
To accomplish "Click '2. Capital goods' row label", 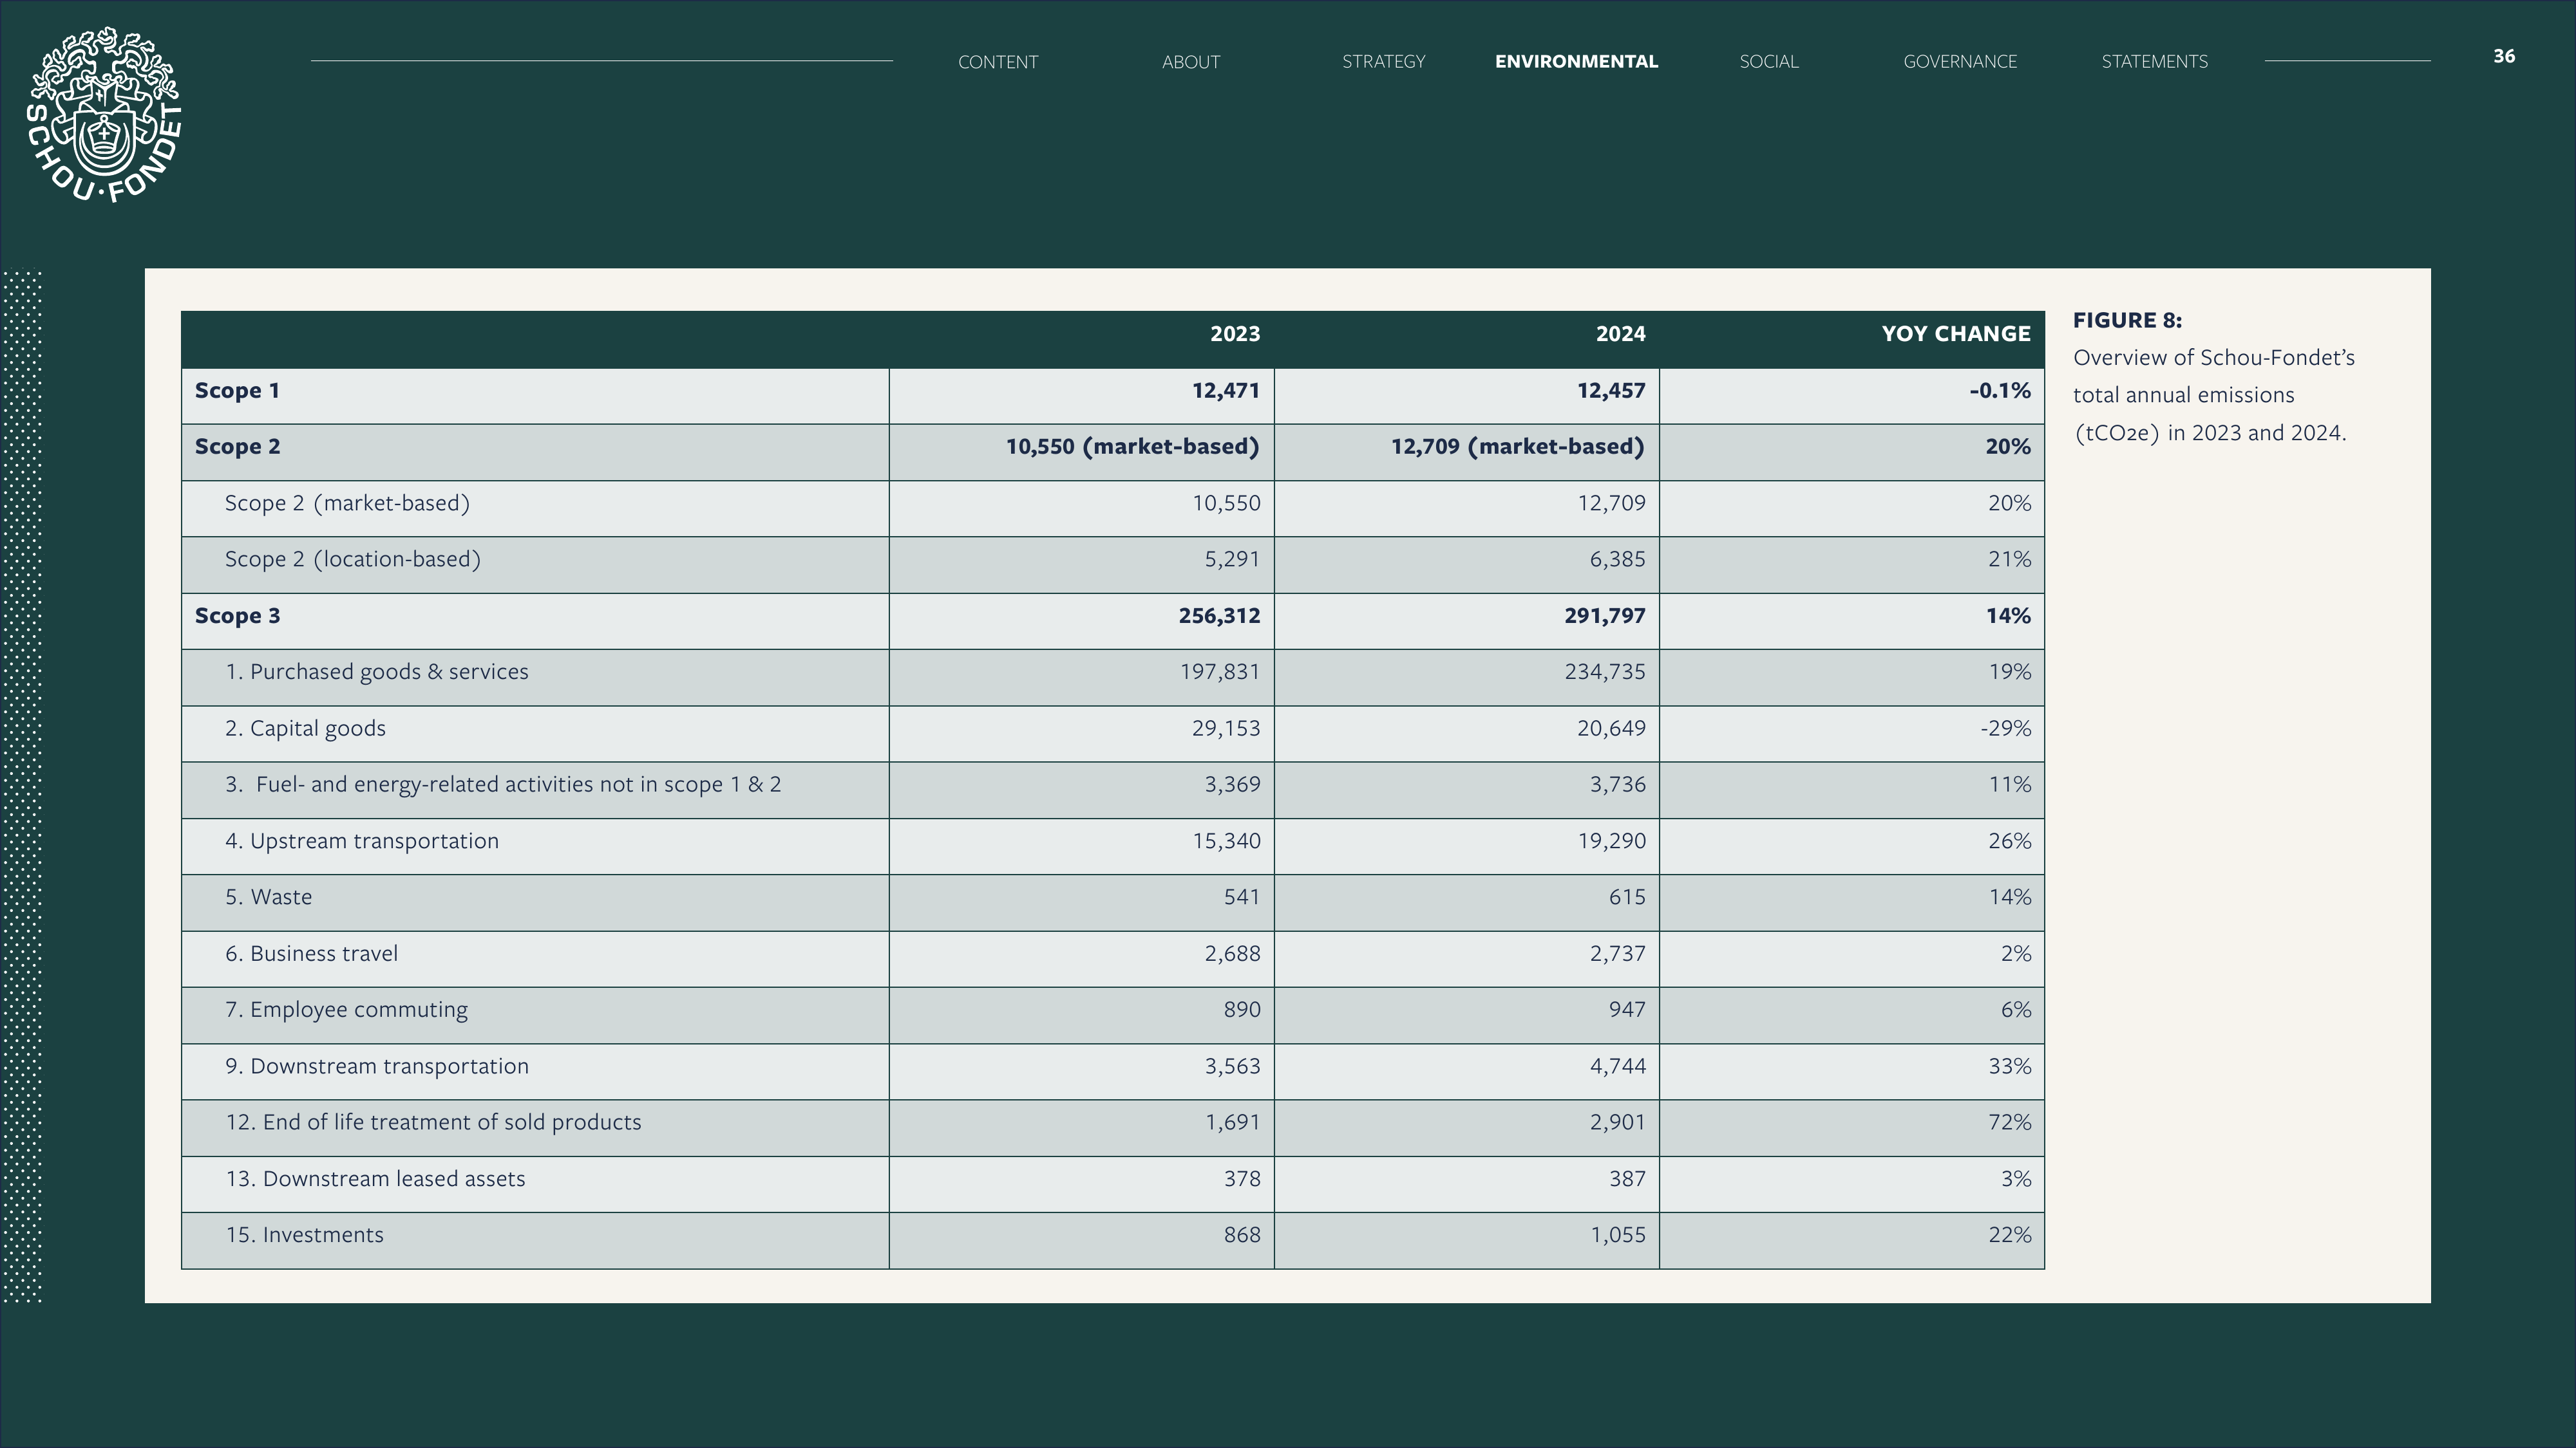I will point(305,729).
